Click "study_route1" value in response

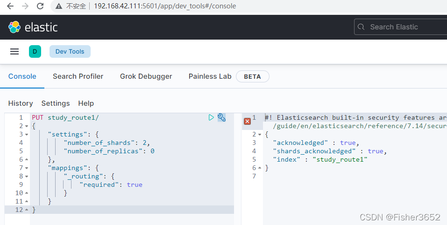point(340,160)
